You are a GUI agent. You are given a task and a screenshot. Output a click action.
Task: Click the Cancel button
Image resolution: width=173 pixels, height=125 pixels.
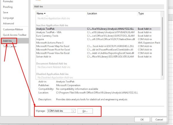(x=159, y=120)
